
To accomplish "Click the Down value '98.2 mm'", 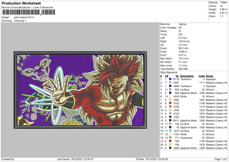I will click(x=184, y=48).
